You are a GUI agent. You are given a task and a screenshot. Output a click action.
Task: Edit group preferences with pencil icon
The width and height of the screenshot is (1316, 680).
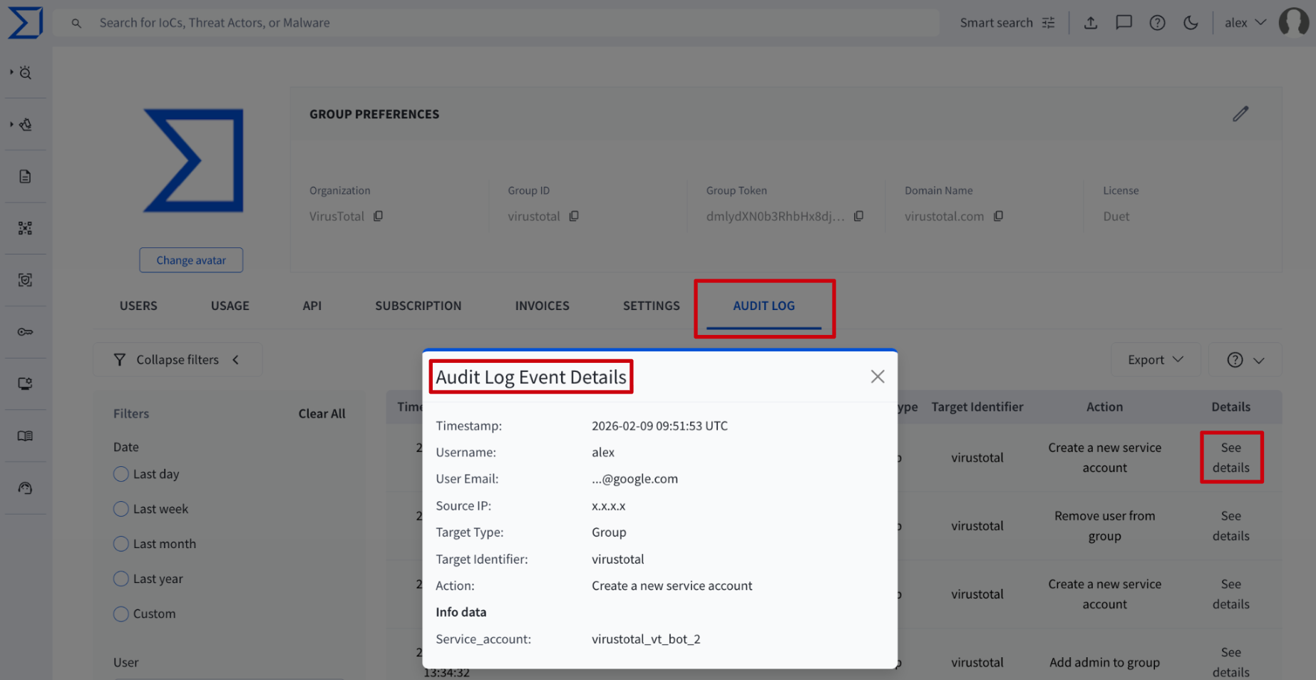pyautogui.click(x=1240, y=114)
